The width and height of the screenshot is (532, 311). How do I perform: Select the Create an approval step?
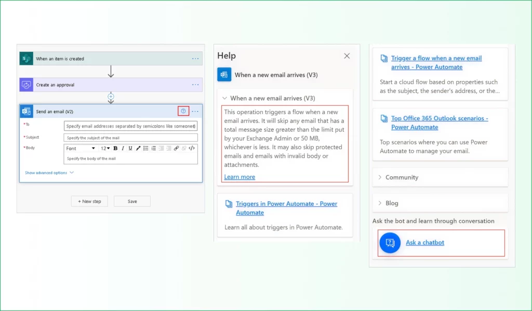point(111,84)
